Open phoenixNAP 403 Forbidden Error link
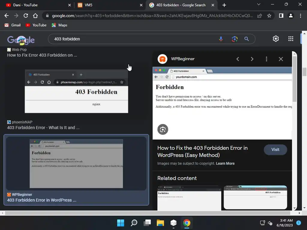307x230 pixels. (x=43, y=128)
